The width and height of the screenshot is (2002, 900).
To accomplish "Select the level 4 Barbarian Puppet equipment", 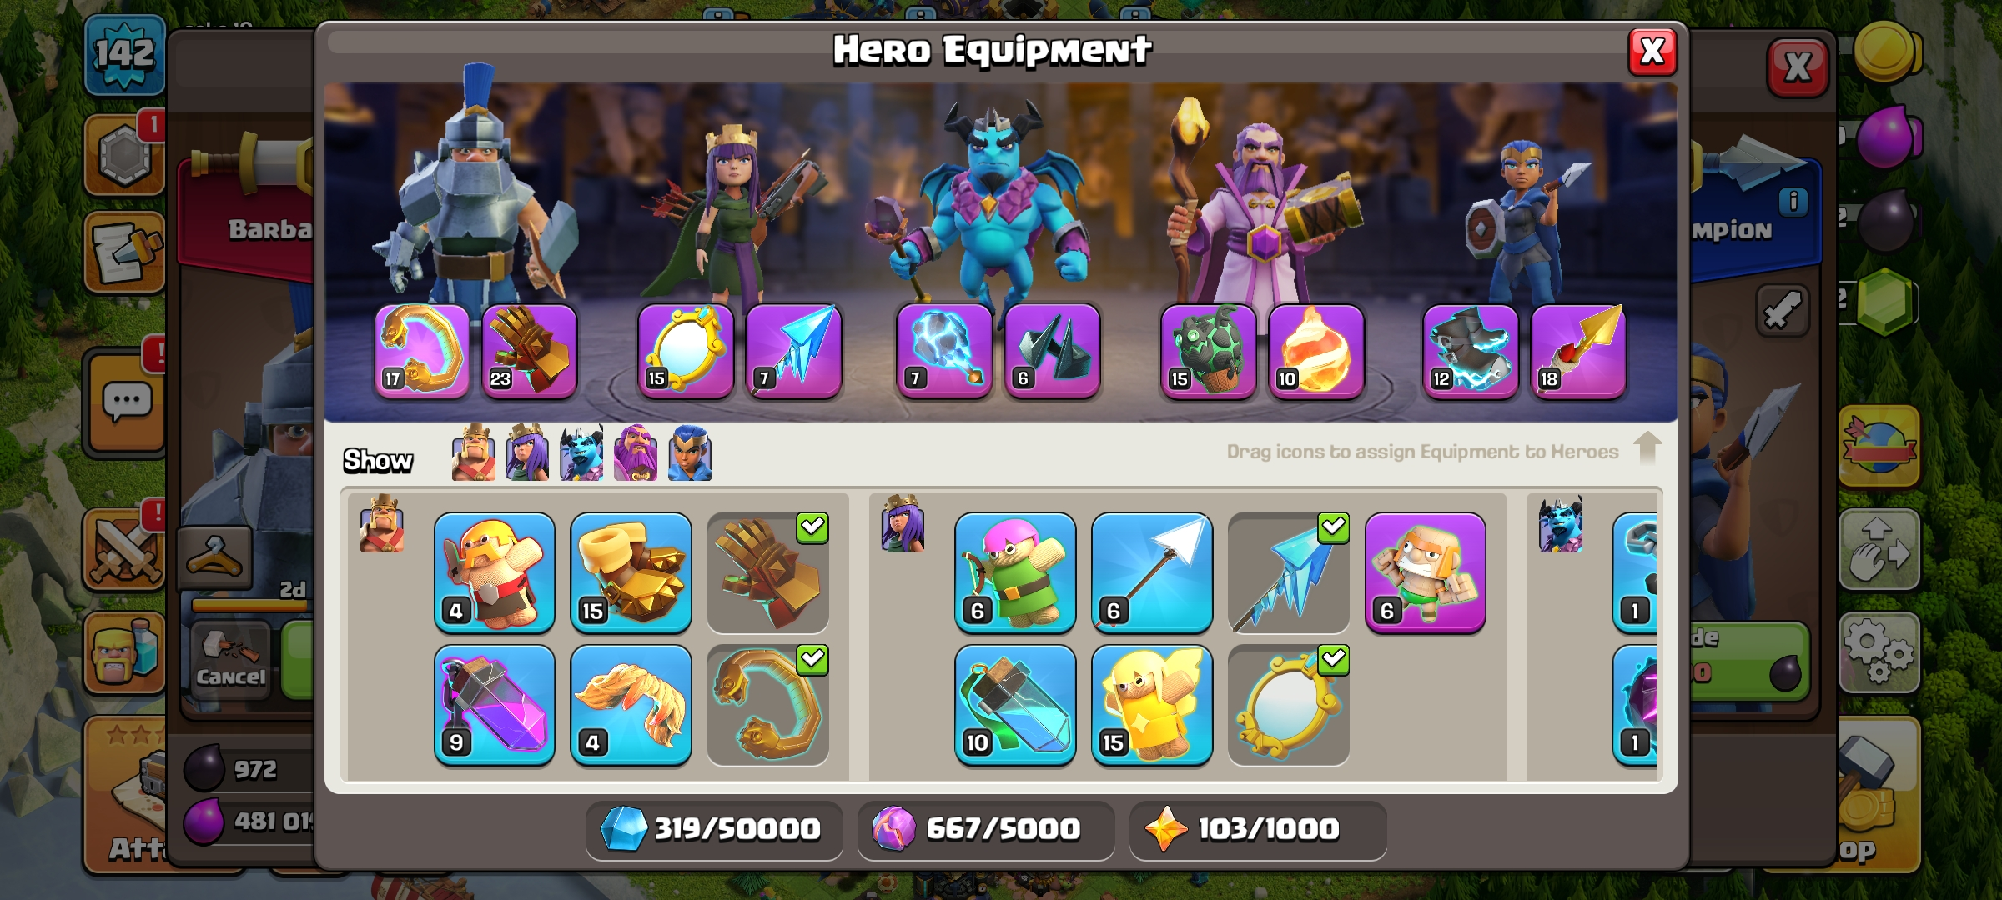I will (x=495, y=572).
